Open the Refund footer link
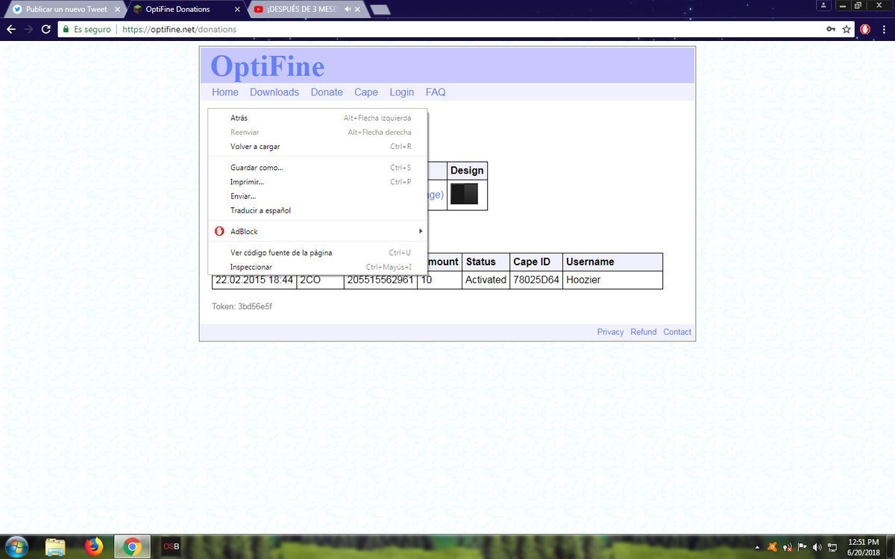This screenshot has height=559, width=895. tap(644, 332)
